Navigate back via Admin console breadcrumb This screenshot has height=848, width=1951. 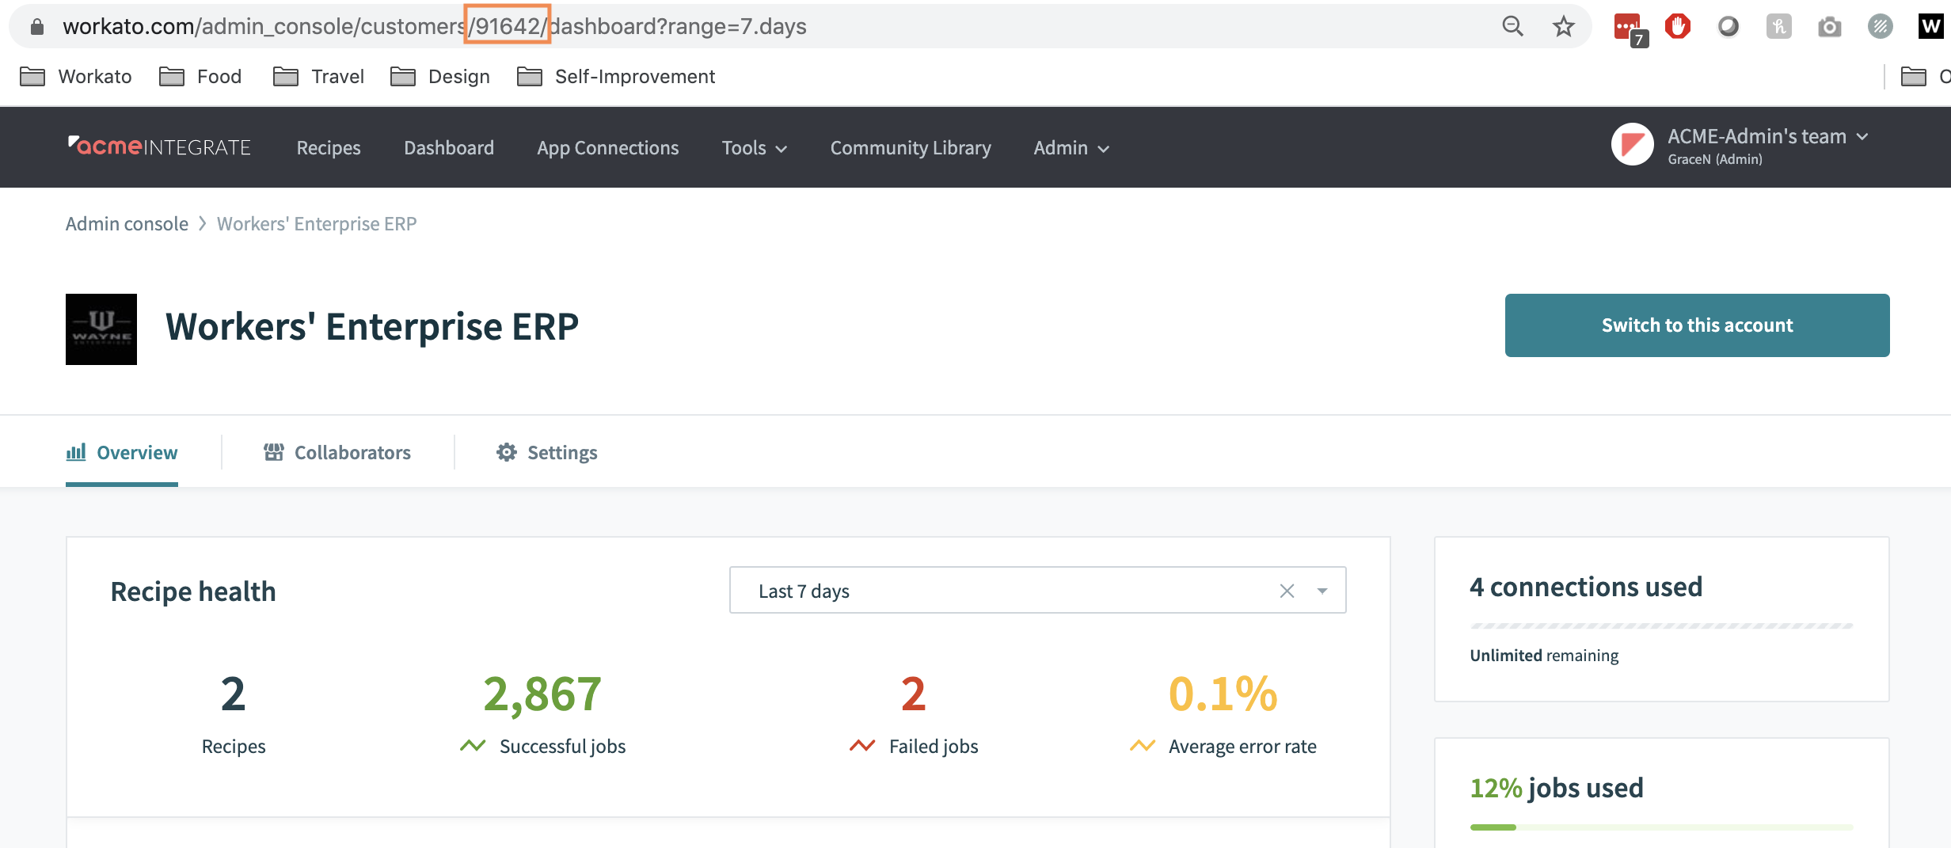pos(126,223)
